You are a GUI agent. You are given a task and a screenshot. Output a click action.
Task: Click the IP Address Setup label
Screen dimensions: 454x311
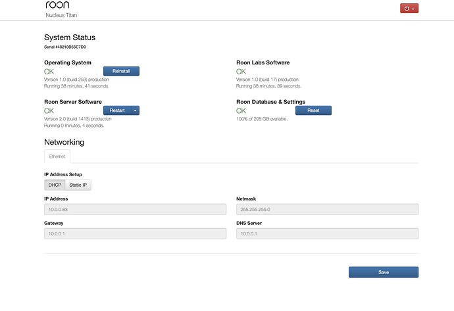[x=63, y=174]
